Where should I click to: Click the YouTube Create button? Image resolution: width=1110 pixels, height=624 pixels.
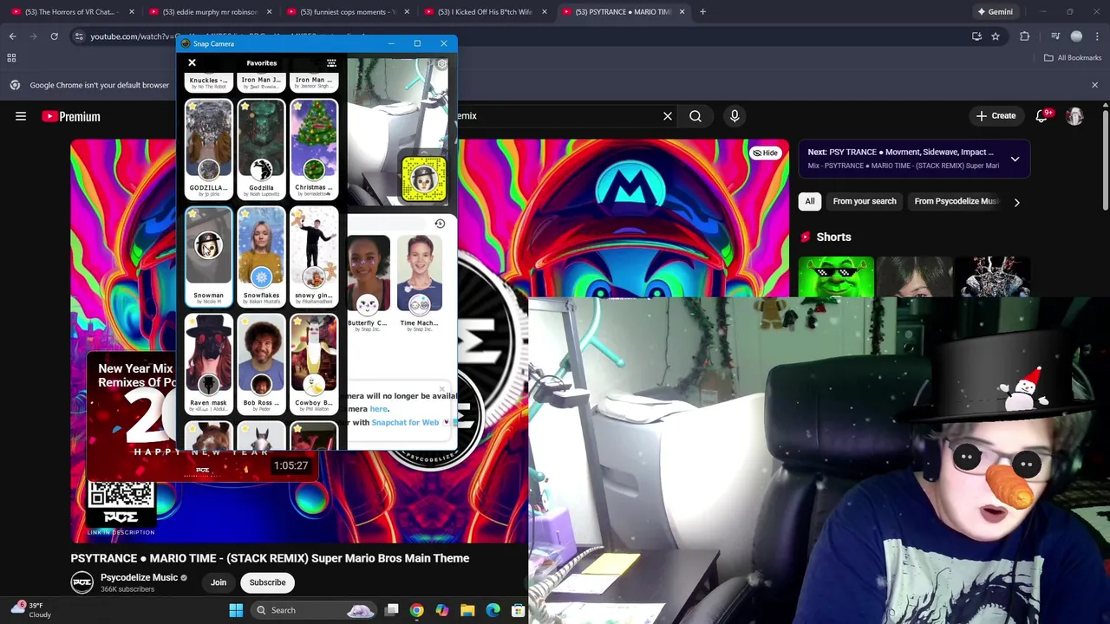click(x=996, y=115)
